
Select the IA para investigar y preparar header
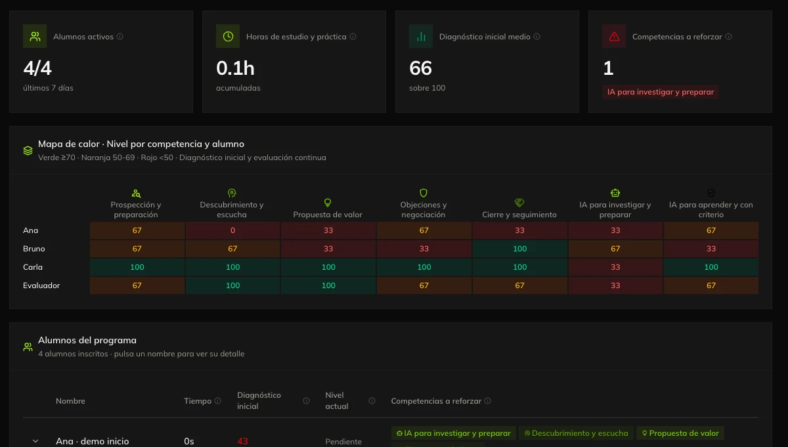pyautogui.click(x=615, y=209)
